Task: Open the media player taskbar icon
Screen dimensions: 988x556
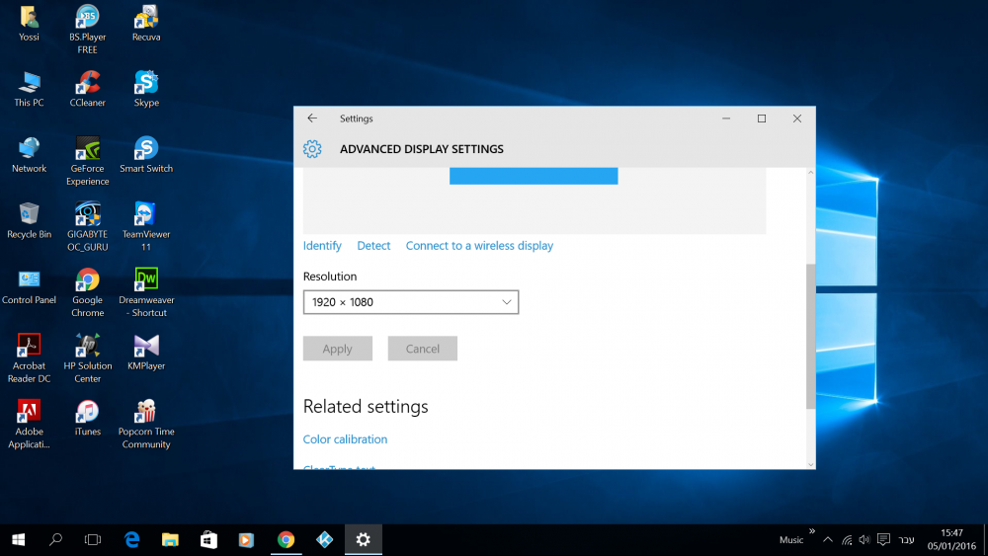Action: pyautogui.click(x=246, y=539)
